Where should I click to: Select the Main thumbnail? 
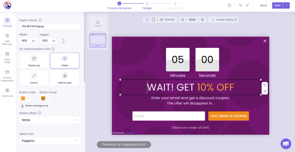click(98, 40)
